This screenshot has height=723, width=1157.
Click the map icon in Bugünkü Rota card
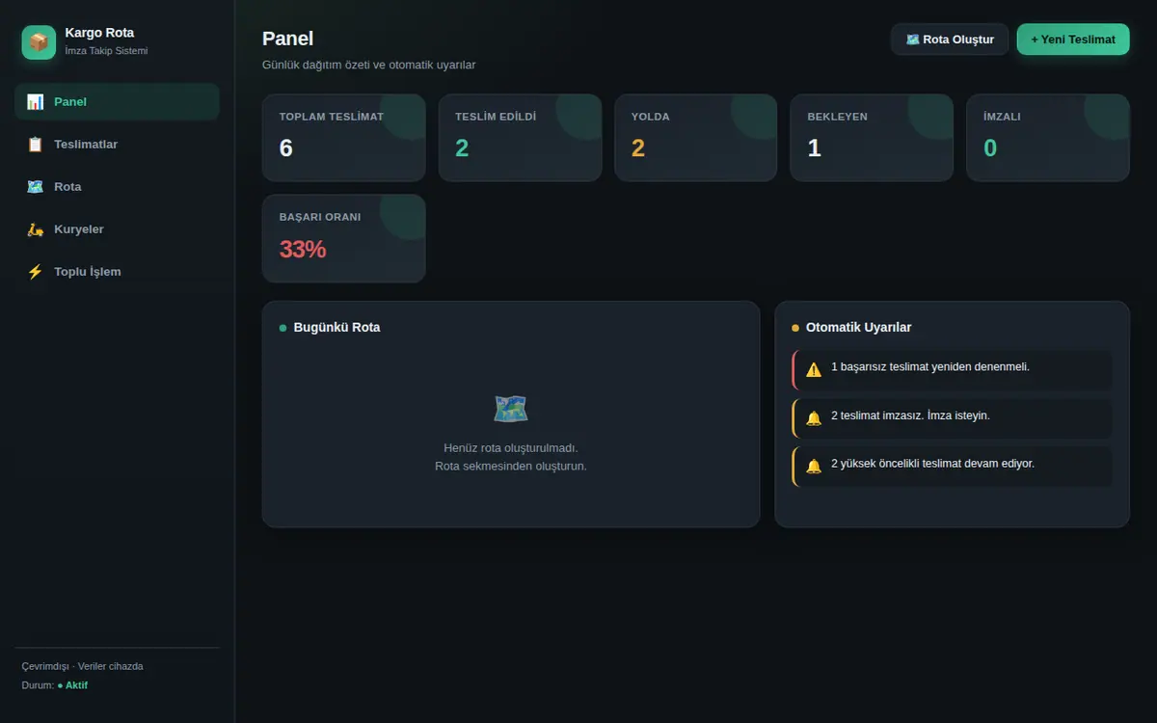tap(511, 409)
